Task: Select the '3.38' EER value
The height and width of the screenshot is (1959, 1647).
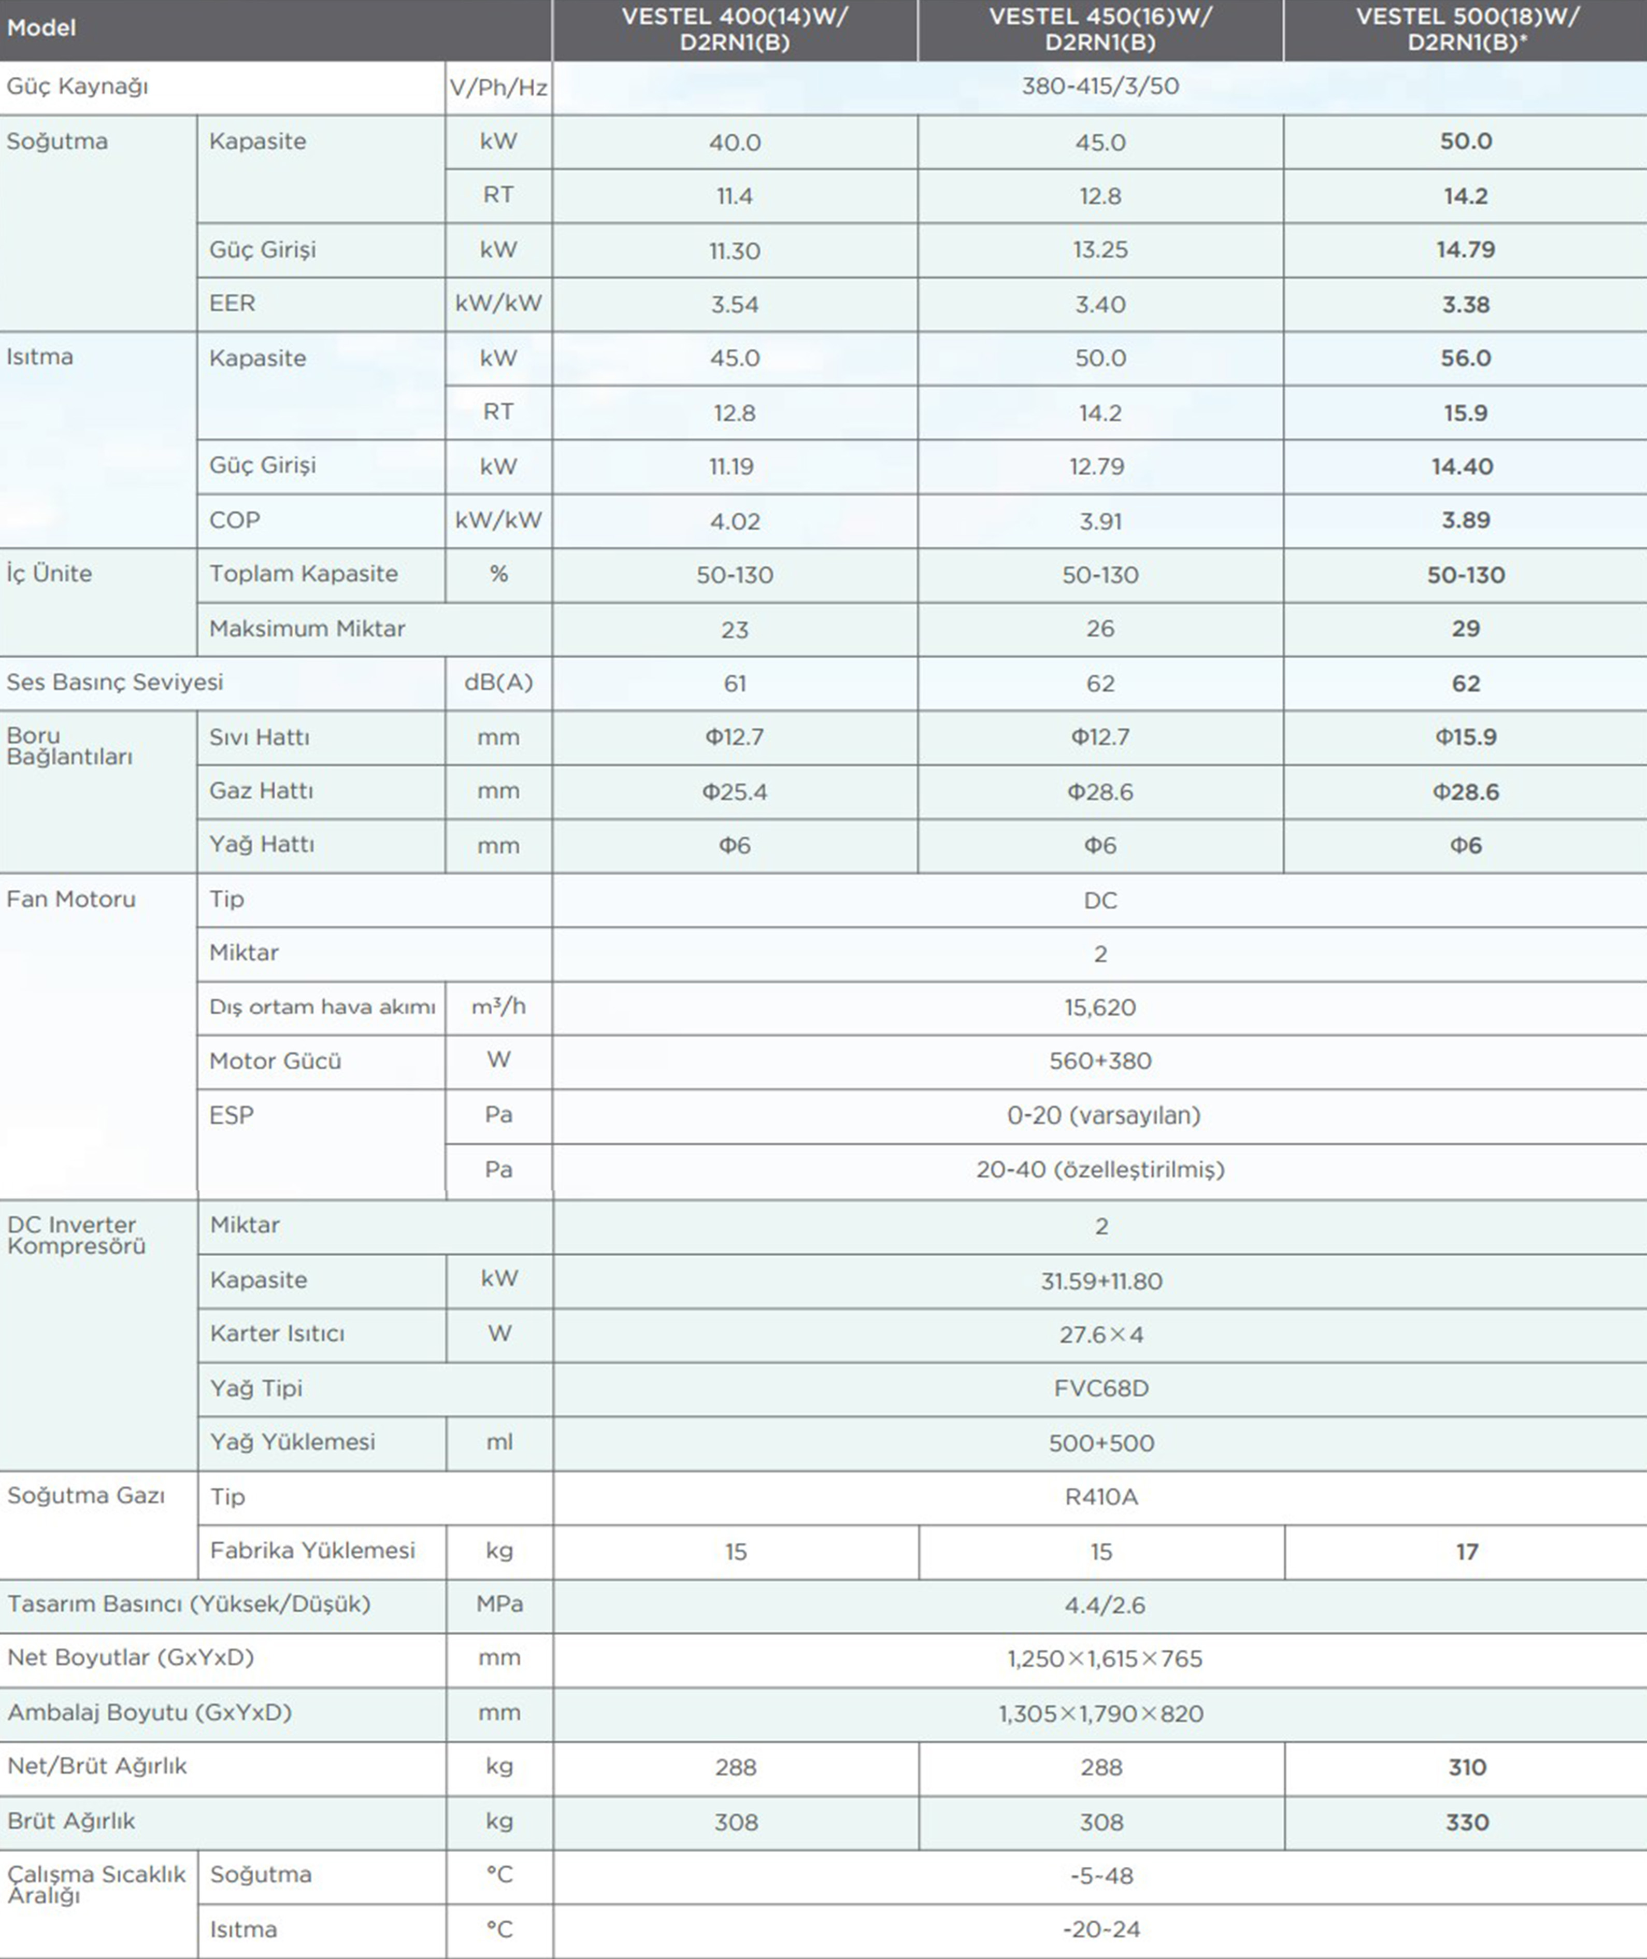Action: [x=1466, y=304]
